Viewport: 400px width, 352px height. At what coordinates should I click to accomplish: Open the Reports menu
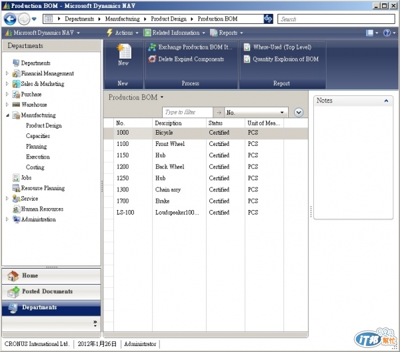[227, 33]
